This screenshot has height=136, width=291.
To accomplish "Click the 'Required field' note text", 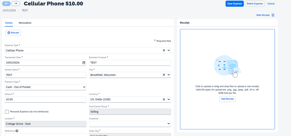I will (x=163, y=41).
